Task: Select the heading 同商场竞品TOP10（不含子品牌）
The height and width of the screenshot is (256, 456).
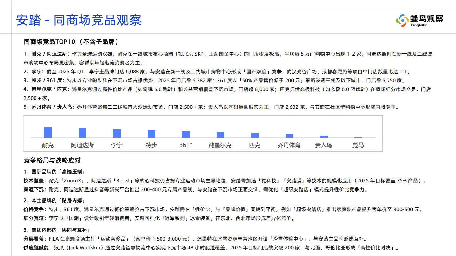Action: tap(71, 42)
